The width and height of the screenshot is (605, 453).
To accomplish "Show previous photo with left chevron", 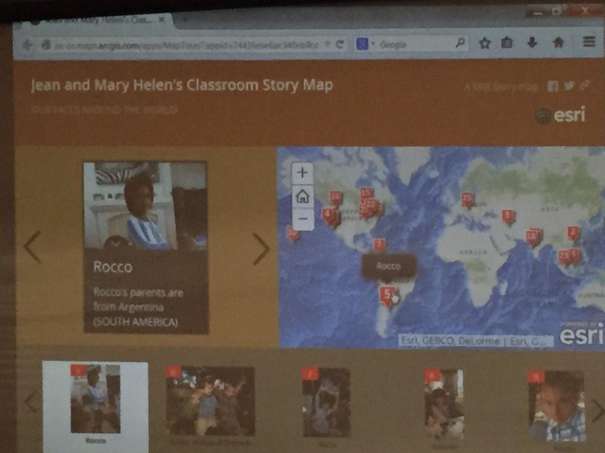I will point(32,247).
